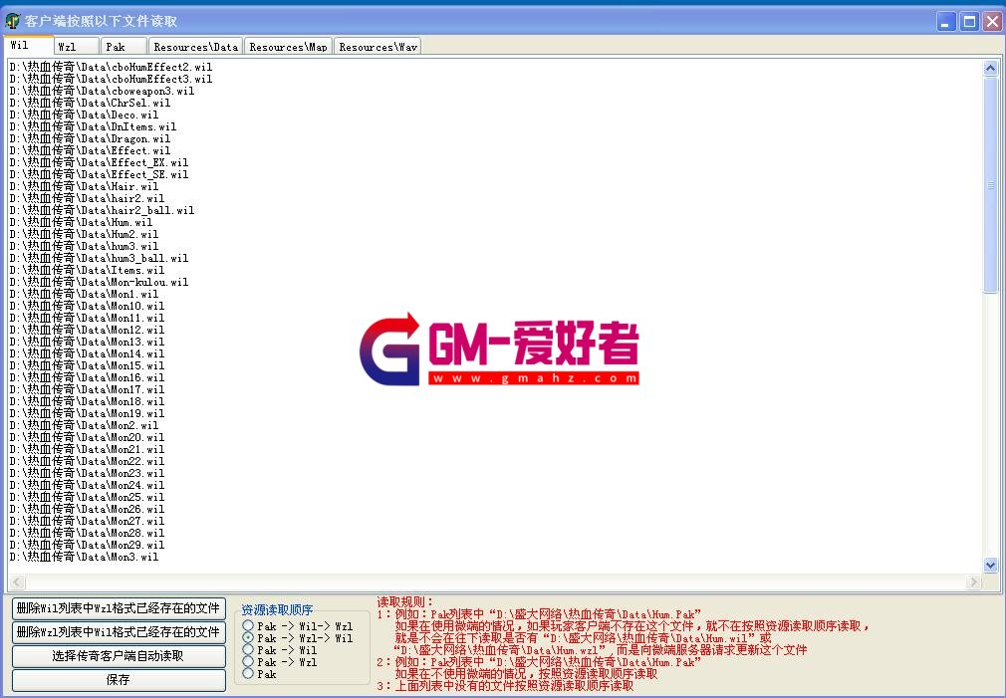
Task: Click the horizontal scrollbar right arrow
Action: pyautogui.click(x=974, y=582)
